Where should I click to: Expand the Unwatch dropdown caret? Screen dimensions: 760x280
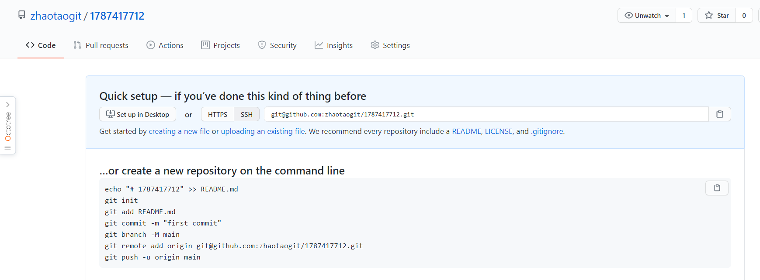(667, 16)
